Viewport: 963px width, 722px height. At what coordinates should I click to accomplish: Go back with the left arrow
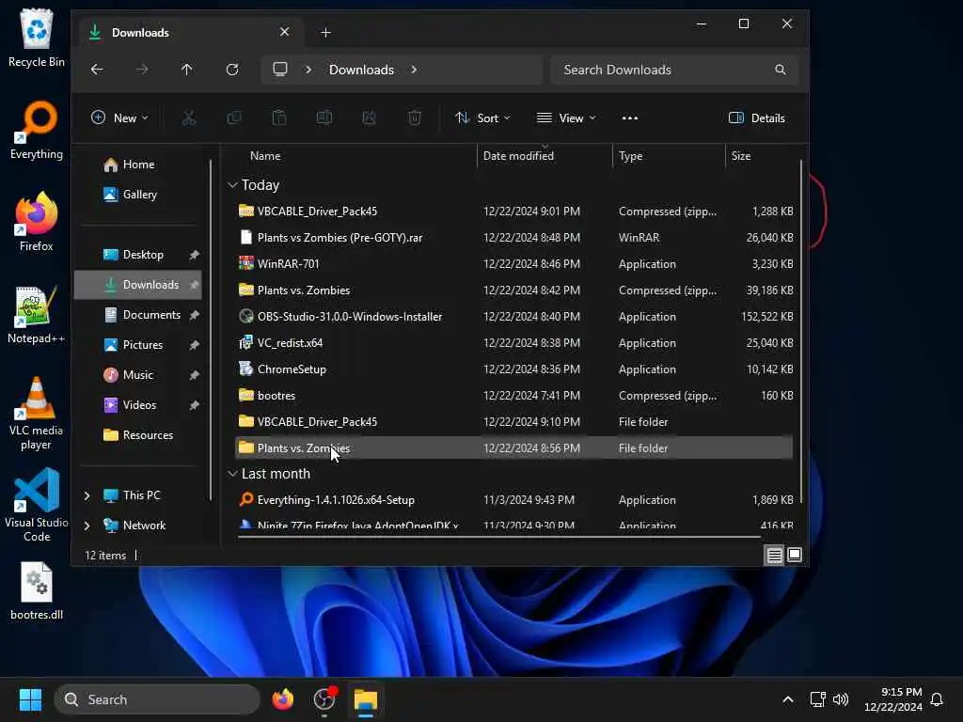tap(97, 70)
